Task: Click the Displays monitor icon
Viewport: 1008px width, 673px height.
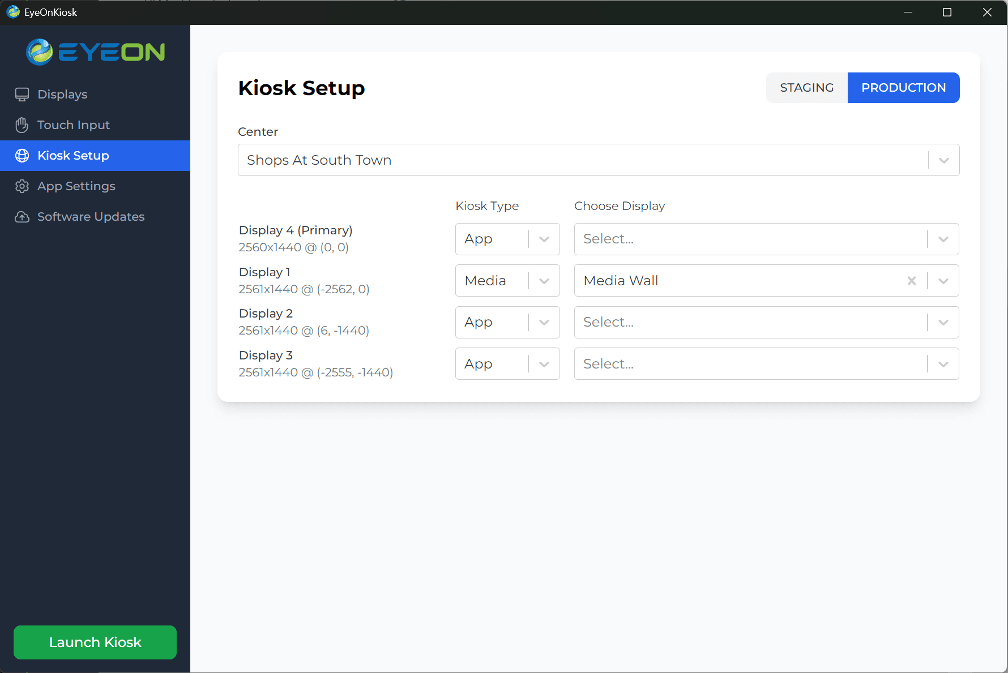Action: click(22, 94)
